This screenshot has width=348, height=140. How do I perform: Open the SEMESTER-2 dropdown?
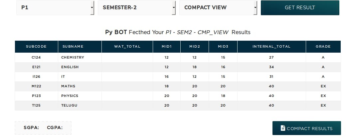pos(137,8)
